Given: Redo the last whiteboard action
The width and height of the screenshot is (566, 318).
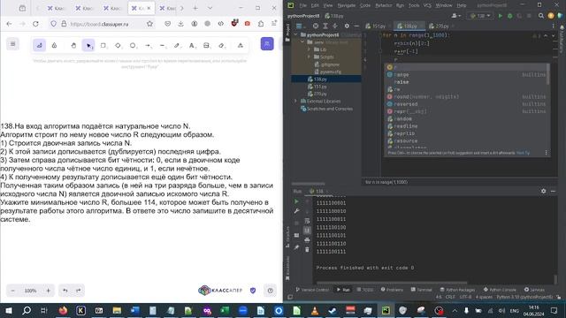Looking at the screenshot, I should [x=79, y=291].
